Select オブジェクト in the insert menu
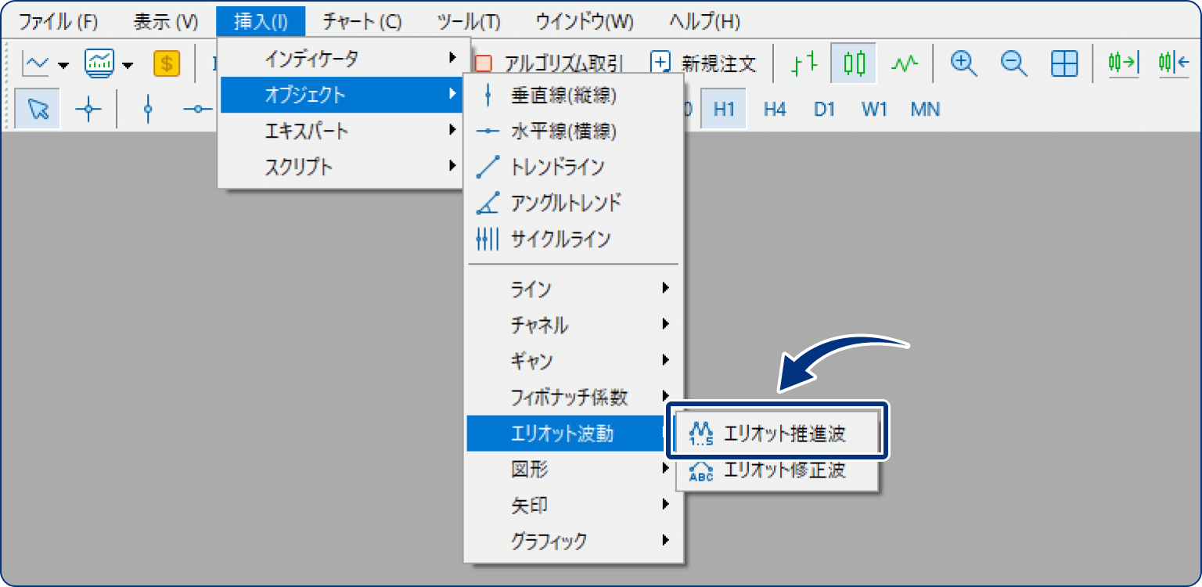Viewport: 1202px width, 587px height. pyautogui.click(x=342, y=95)
